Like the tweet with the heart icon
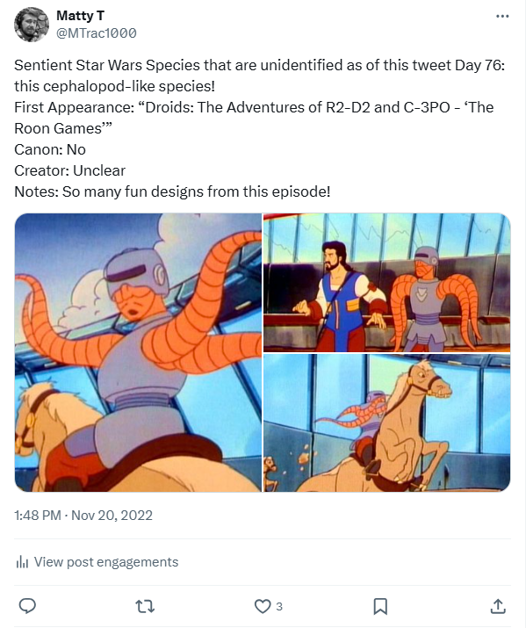This screenshot has width=526, height=628. (263, 606)
